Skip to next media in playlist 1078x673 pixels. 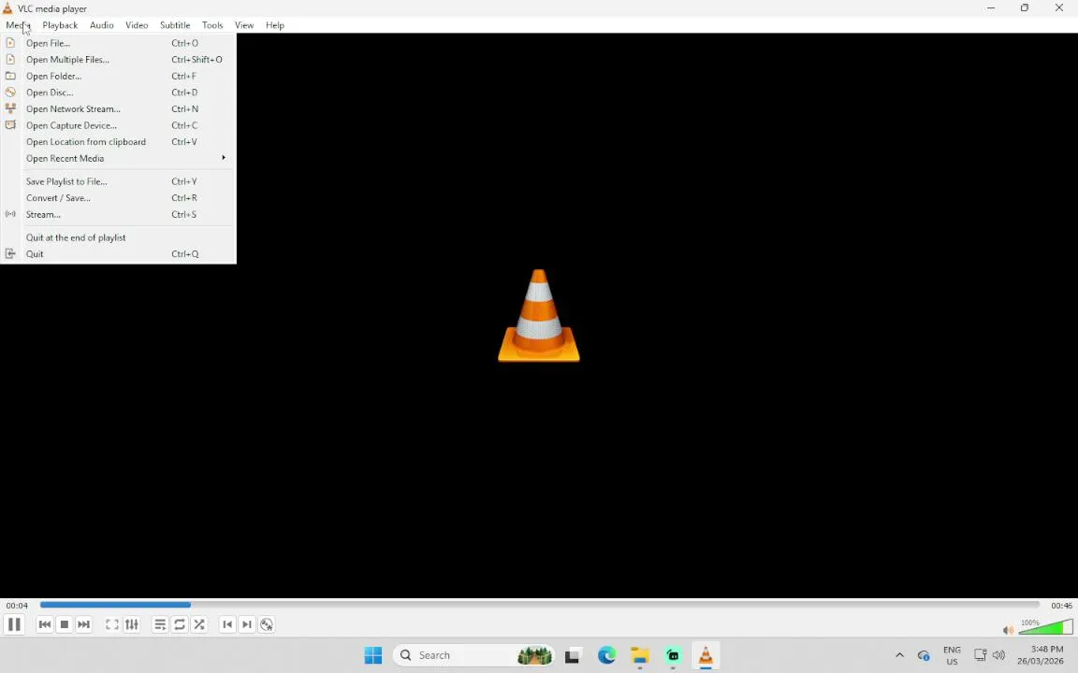click(x=83, y=624)
